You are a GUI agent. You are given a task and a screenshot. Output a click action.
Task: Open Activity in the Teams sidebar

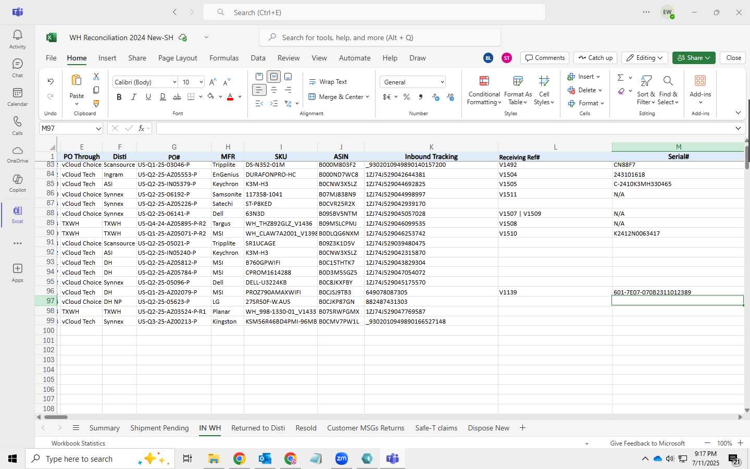pyautogui.click(x=17, y=39)
